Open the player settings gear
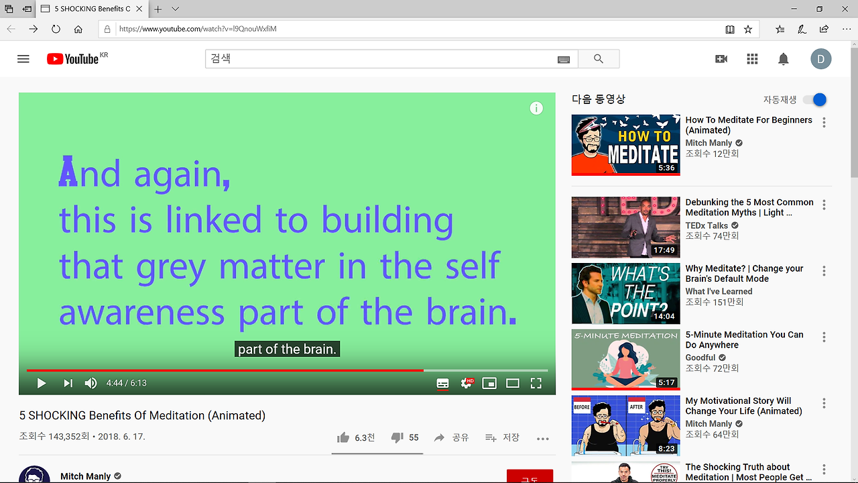This screenshot has width=858, height=483. click(465, 383)
